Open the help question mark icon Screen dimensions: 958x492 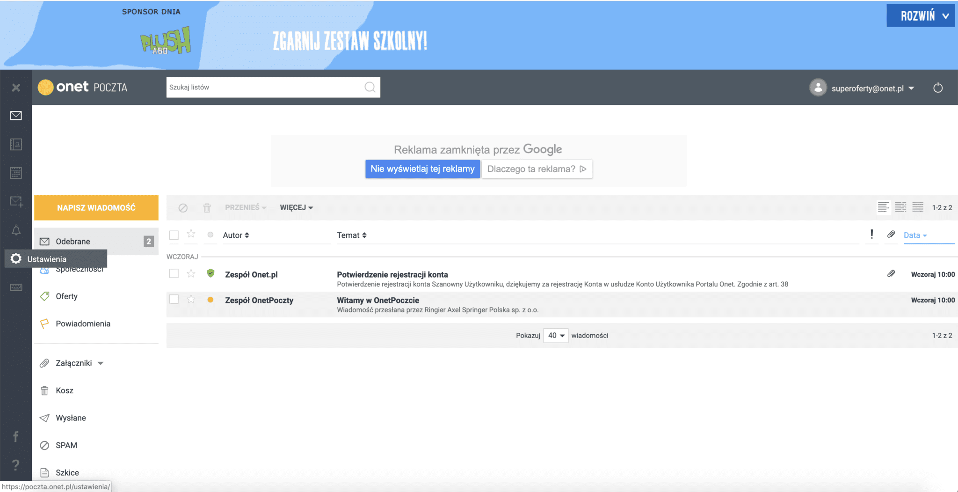click(x=16, y=464)
